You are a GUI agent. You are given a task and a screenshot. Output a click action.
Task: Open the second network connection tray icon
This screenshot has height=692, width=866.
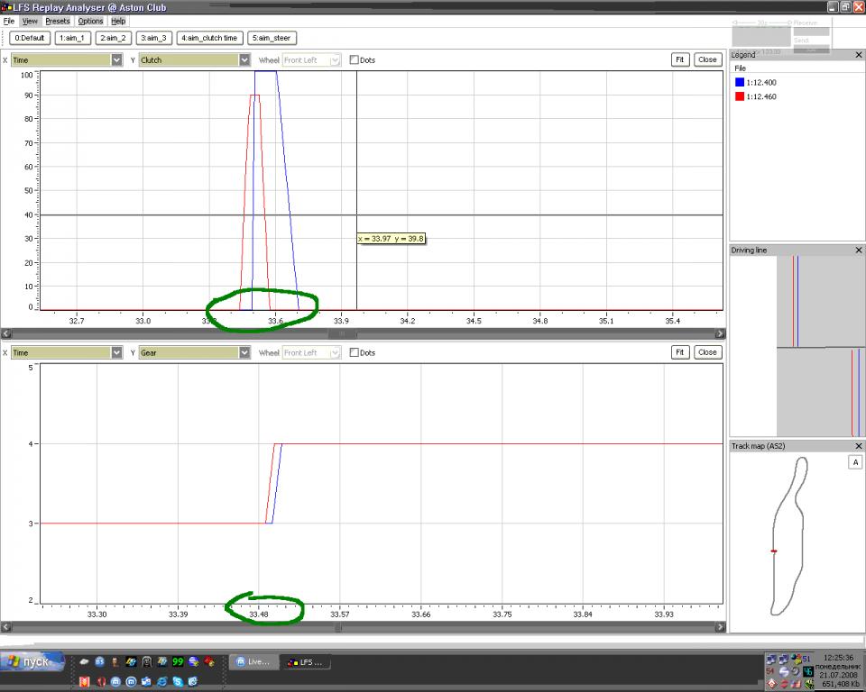coord(783,660)
